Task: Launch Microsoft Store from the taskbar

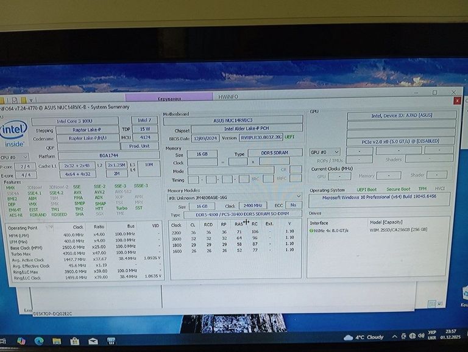Action: coord(75,341)
